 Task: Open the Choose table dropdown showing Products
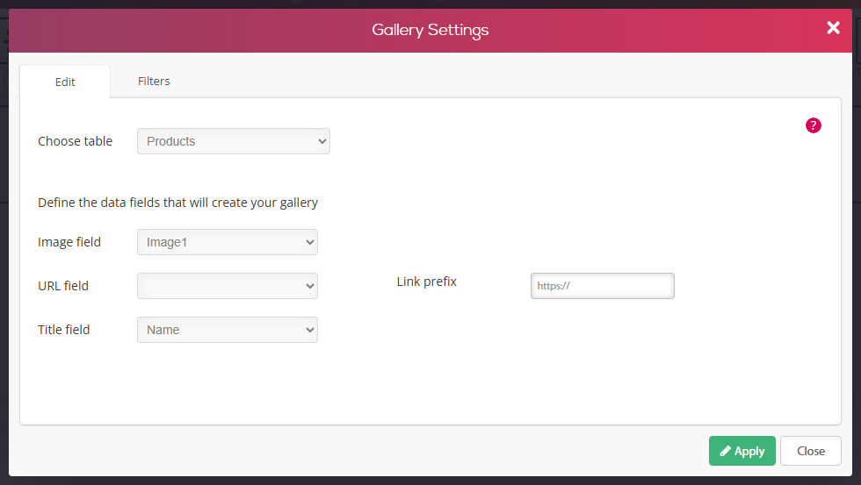click(x=234, y=141)
